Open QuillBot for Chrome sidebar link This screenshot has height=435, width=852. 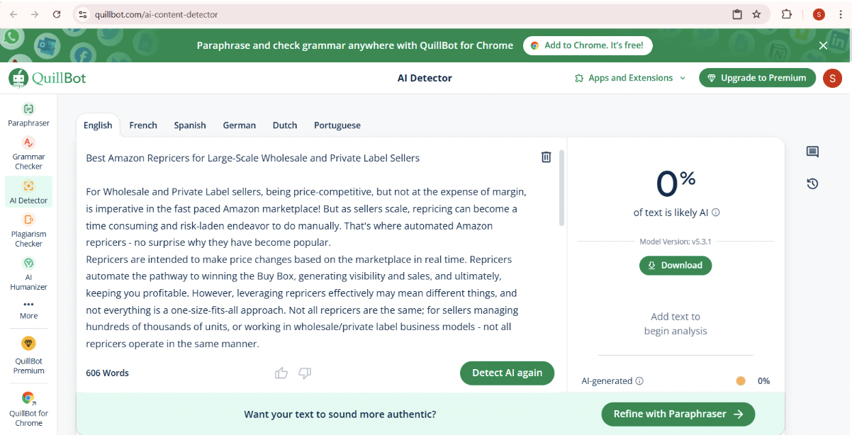coord(28,409)
